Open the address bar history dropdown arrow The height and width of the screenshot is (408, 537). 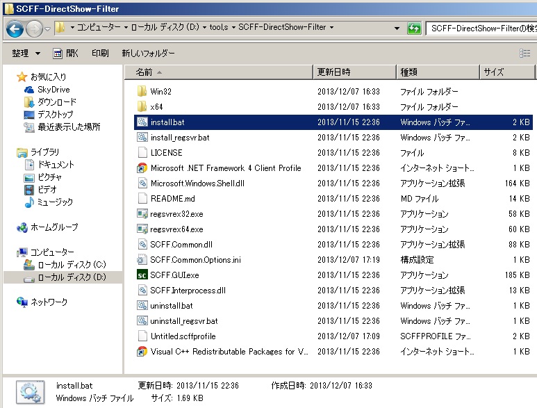tap(397, 28)
